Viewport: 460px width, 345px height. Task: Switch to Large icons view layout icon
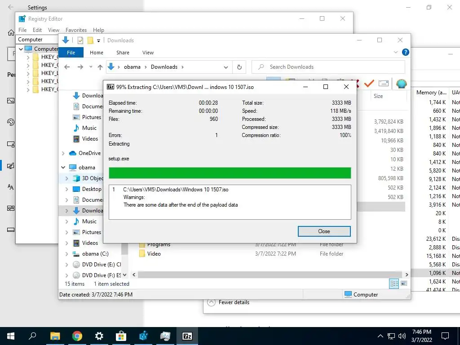point(404,283)
